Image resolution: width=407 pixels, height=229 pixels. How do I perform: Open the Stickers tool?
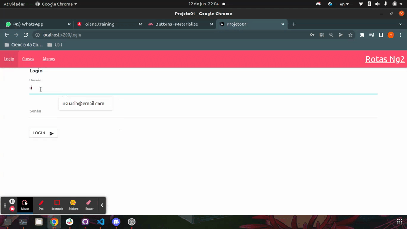pyautogui.click(x=73, y=205)
